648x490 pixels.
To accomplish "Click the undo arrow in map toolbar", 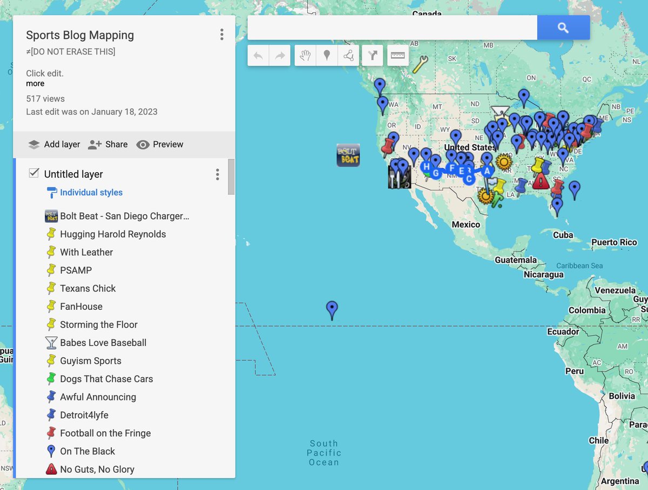I will click(x=258, y=56).
